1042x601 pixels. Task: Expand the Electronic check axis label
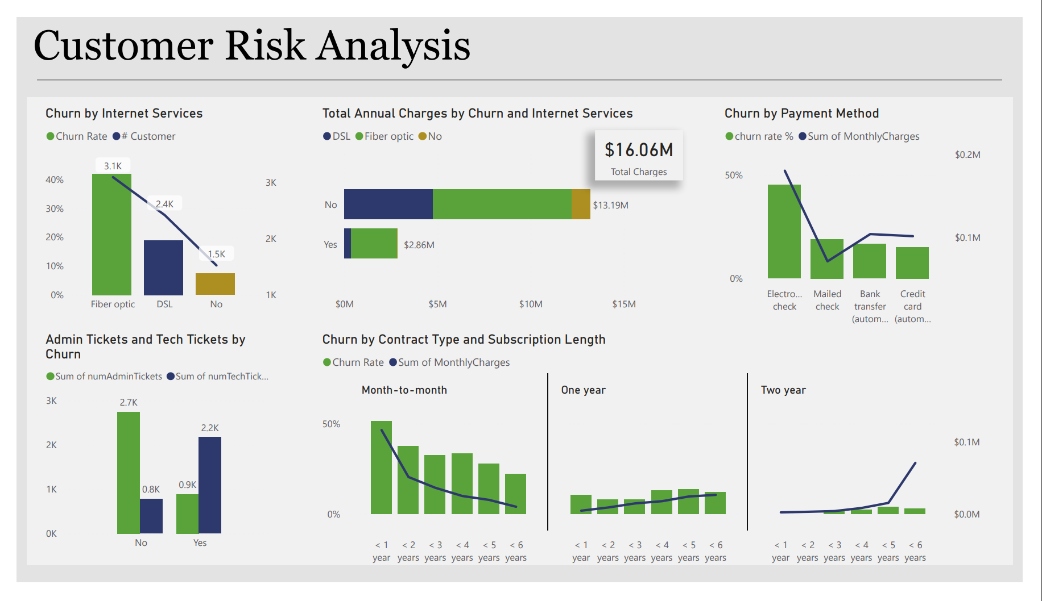tap(785, 299)
